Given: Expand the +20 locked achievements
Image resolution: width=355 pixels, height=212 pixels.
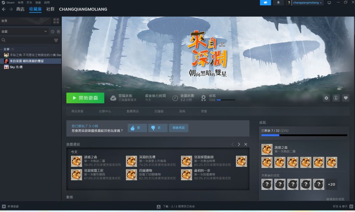Looking at the screenshot, I should click(331, 184).
